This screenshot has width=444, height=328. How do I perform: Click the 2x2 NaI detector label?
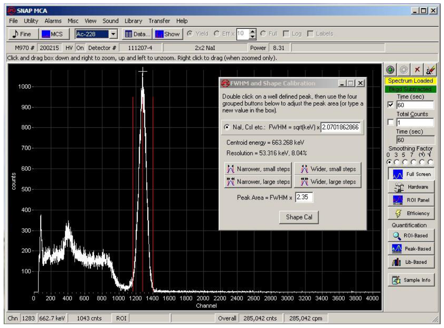pyautogui.click(x=205, y=48)
